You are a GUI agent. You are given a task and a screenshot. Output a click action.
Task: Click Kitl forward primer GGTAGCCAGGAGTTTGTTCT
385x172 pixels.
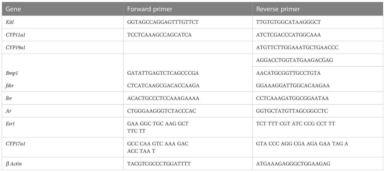pos(163,22)
